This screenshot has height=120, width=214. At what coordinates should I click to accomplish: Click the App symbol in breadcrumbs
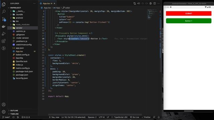tap(57, 8)
